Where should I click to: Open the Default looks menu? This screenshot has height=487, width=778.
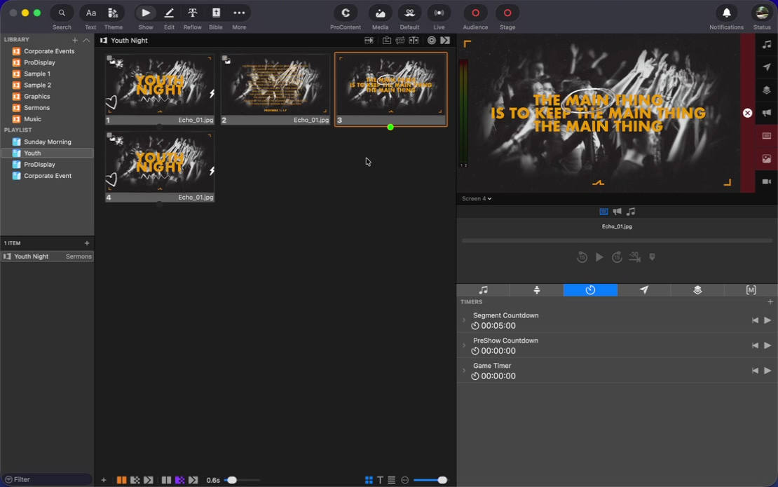click(x=409, y=13)
